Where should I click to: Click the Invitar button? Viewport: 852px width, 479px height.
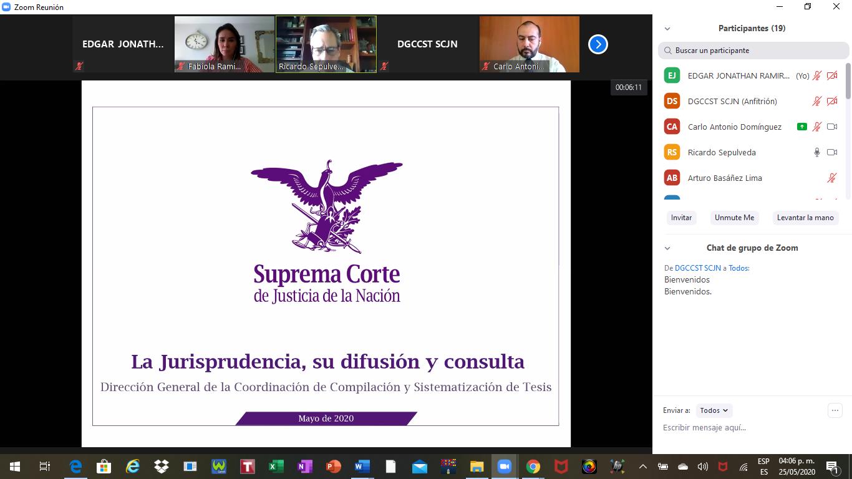(x=681, y=218)
